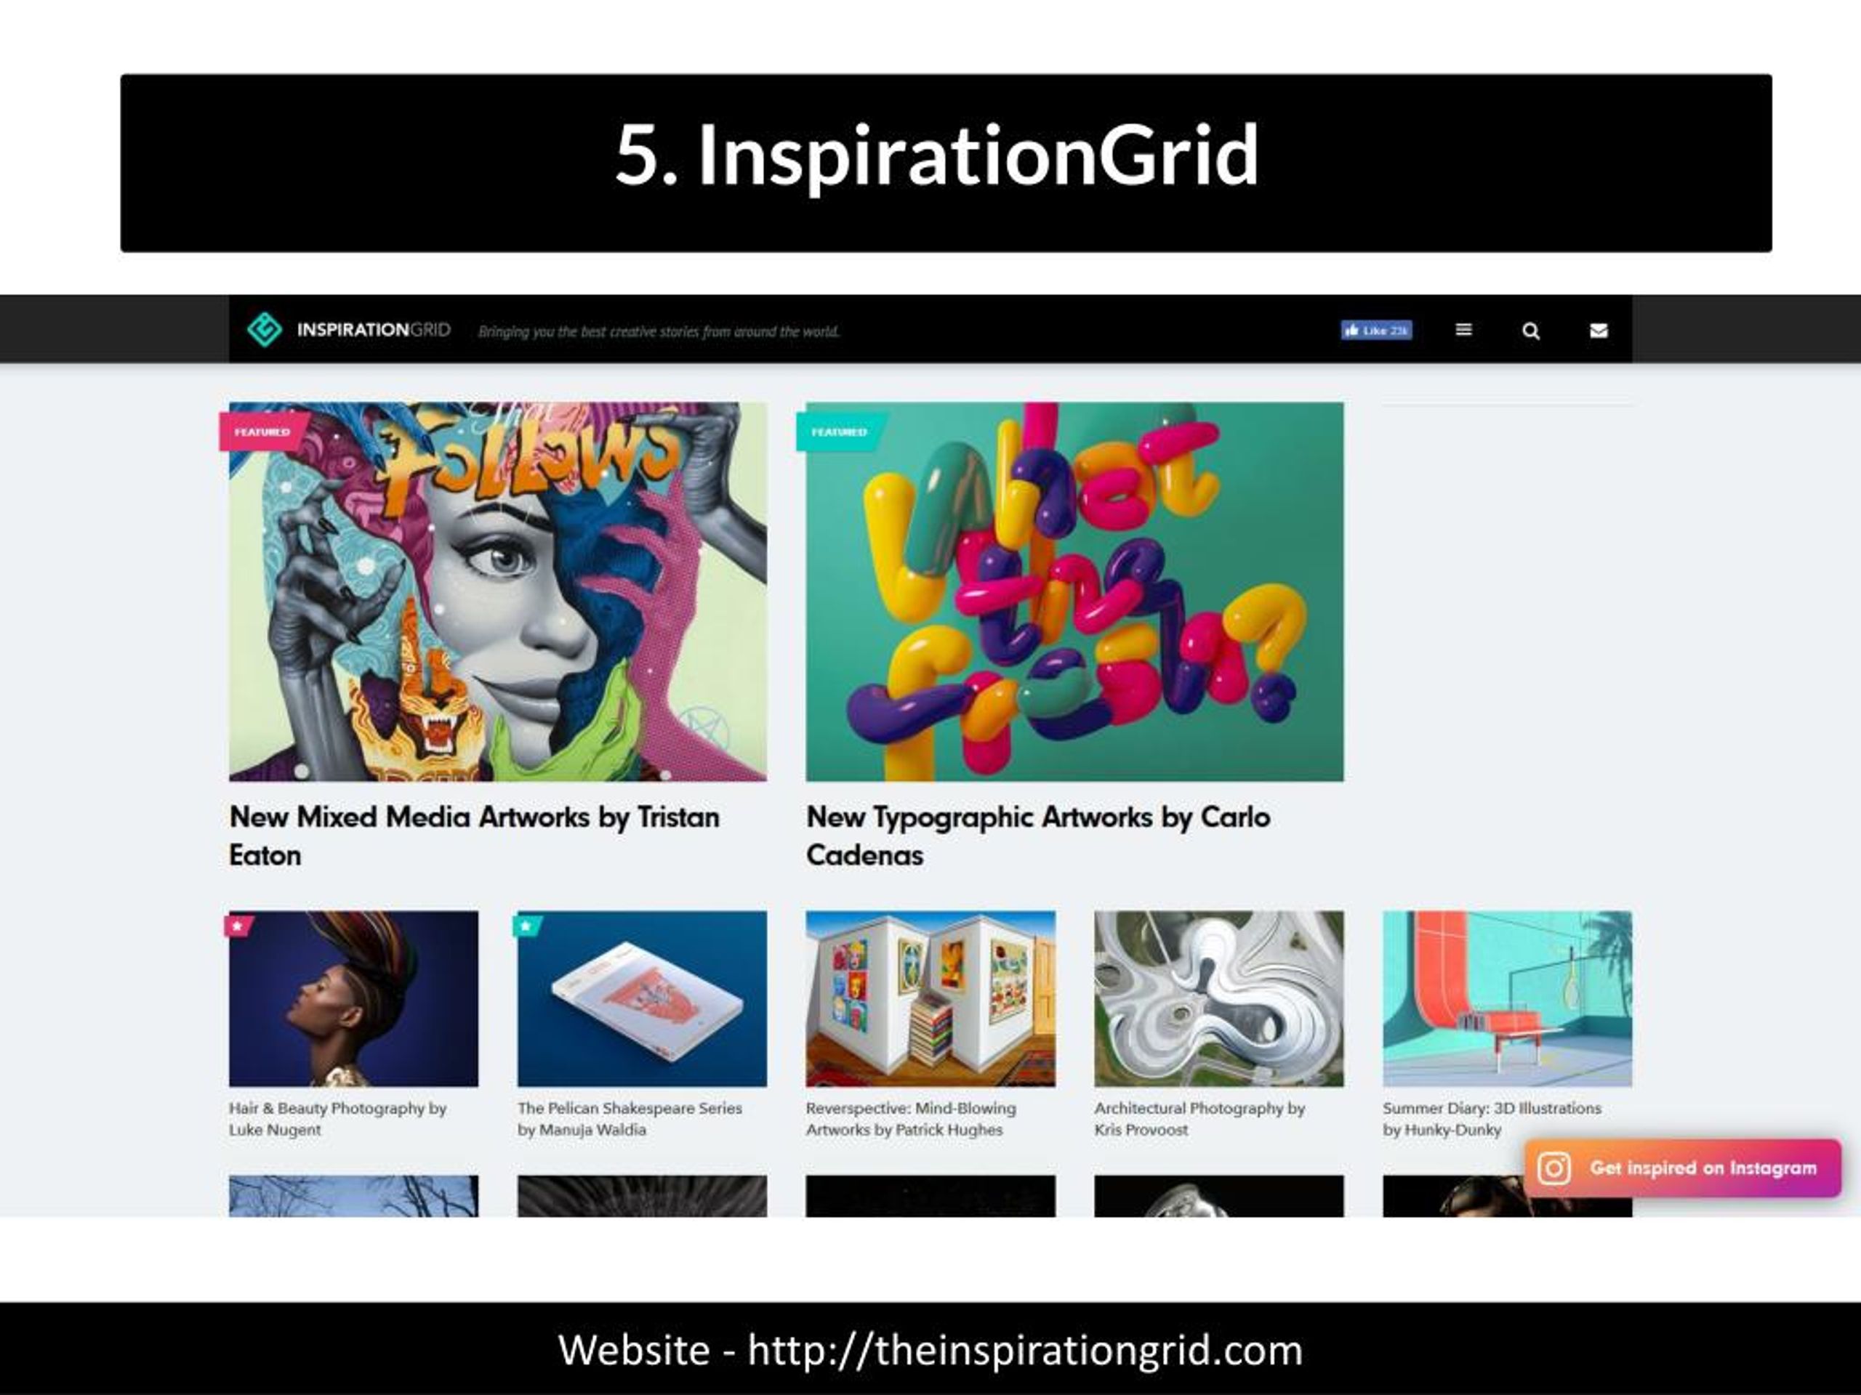
Task: Open the Tristan Eaton mixed media artwork image
Action: (x=498, y=592)
